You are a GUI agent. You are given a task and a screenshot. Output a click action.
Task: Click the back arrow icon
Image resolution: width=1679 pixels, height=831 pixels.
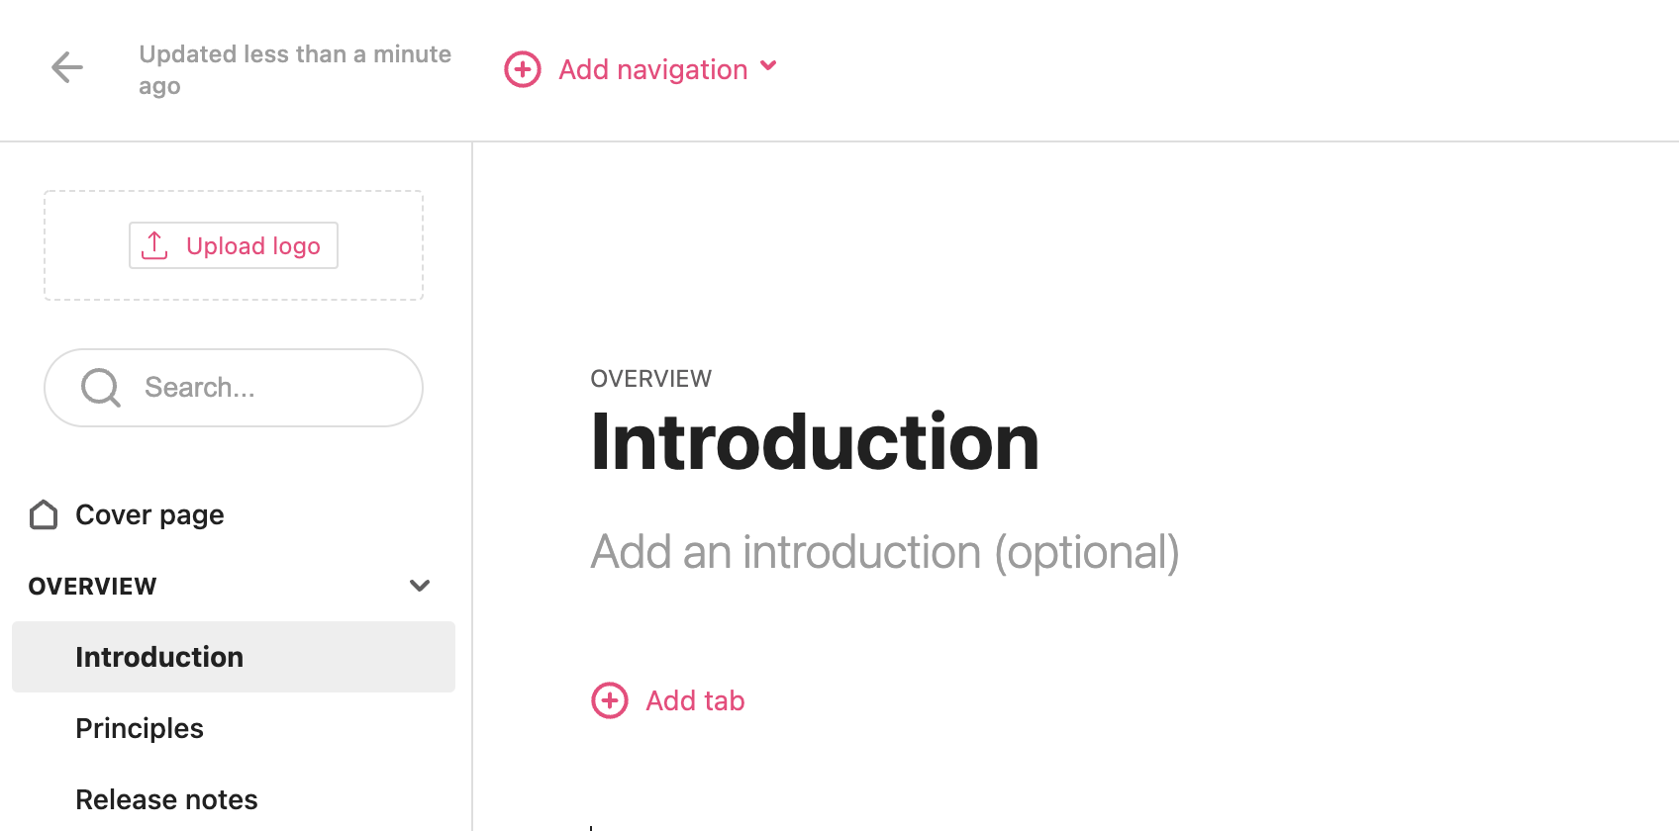[66, 67]
